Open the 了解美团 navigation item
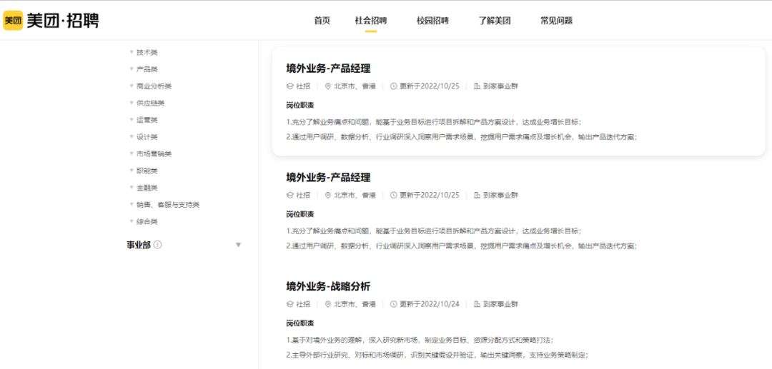The image size is (772, 369). coord(495,21)
